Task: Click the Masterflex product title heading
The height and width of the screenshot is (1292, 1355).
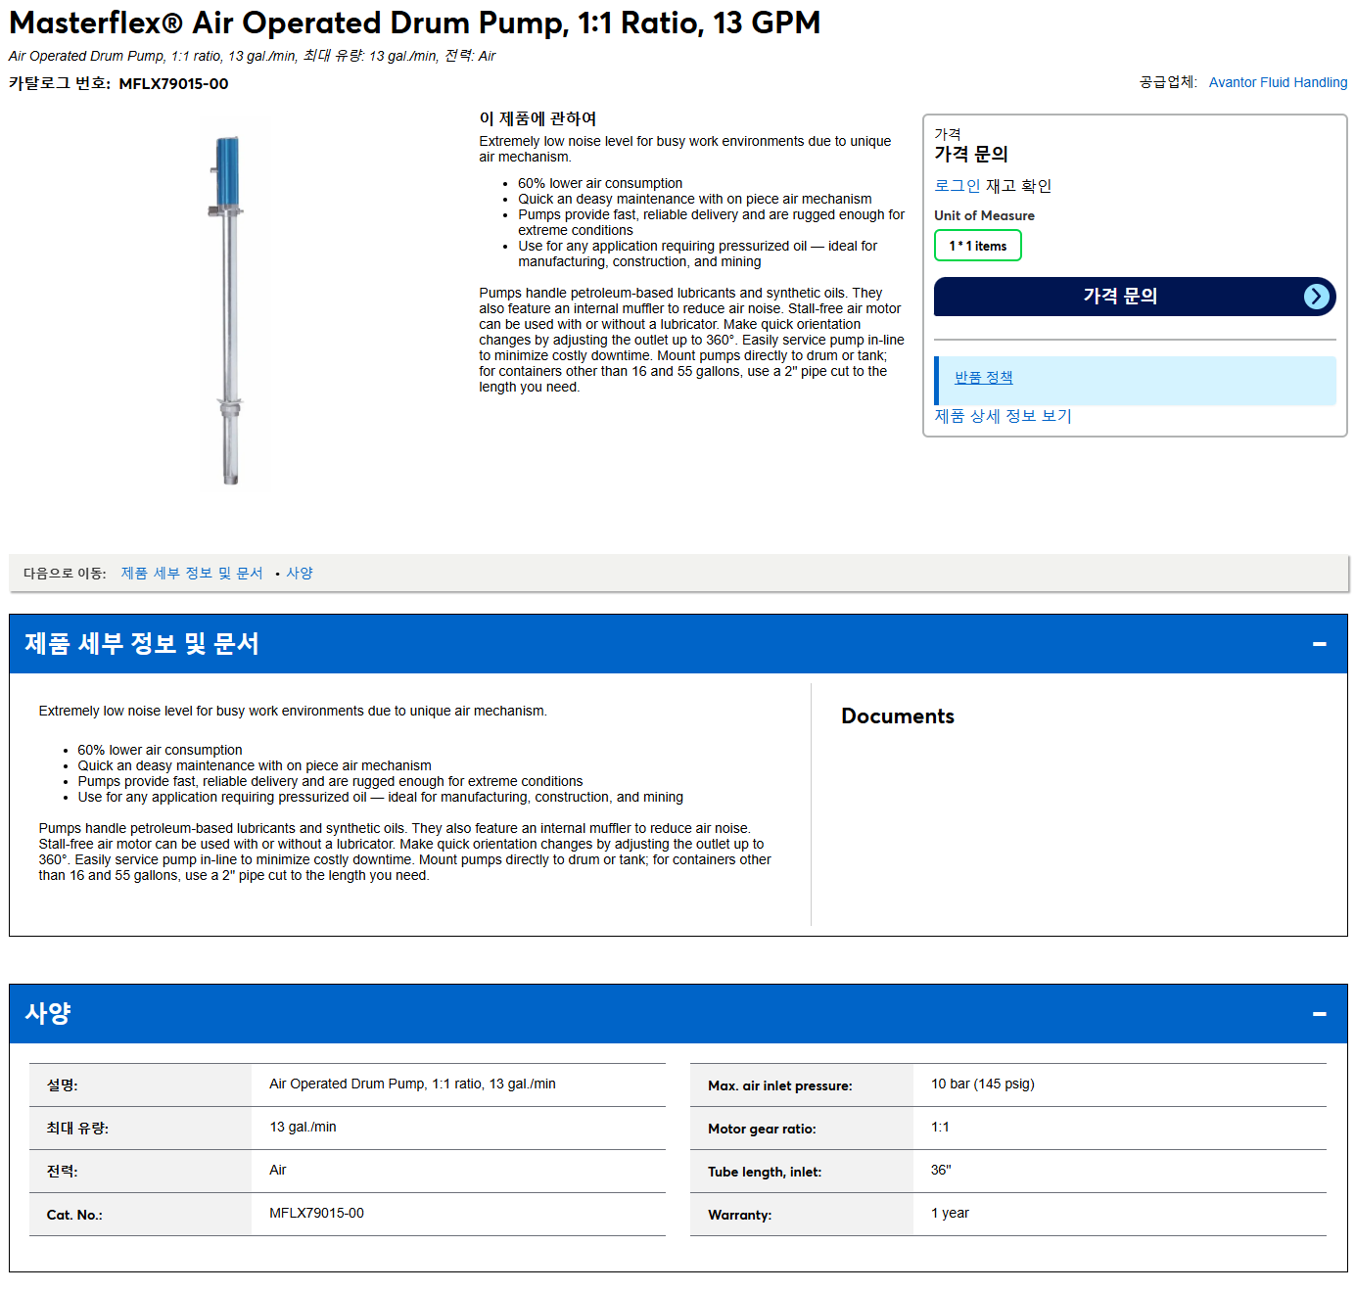Action: 415,23
